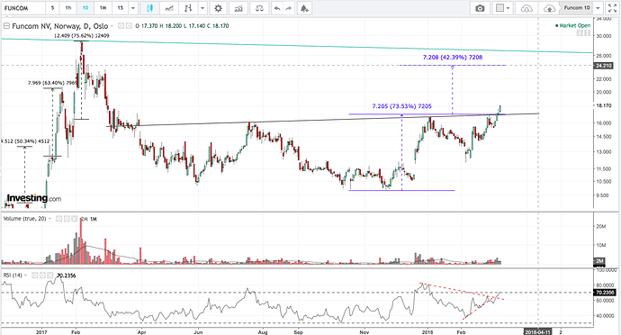This screenshot has height=335, width=621.
Task: Click the Investing.com logo
Action: click(x=34, y=198)
